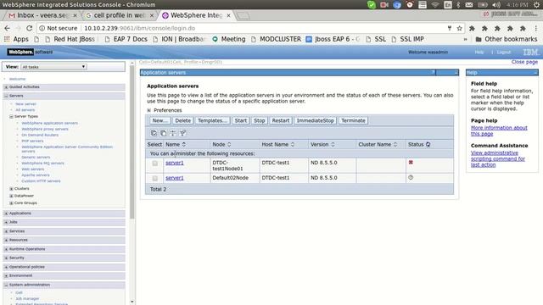Image resolution: width=543 pixels, height=305 pixels.
Task: Select checkbox for server1 on DTDC-test1Node01
Action: tap(154, 163)
